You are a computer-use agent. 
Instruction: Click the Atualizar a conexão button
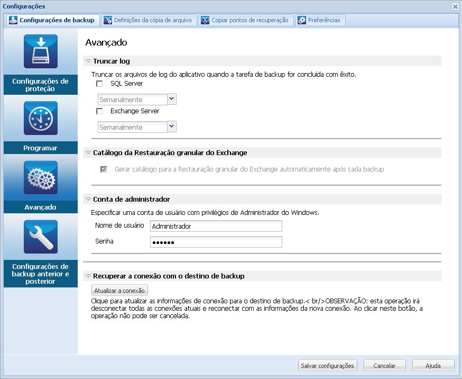click(119, 290)
